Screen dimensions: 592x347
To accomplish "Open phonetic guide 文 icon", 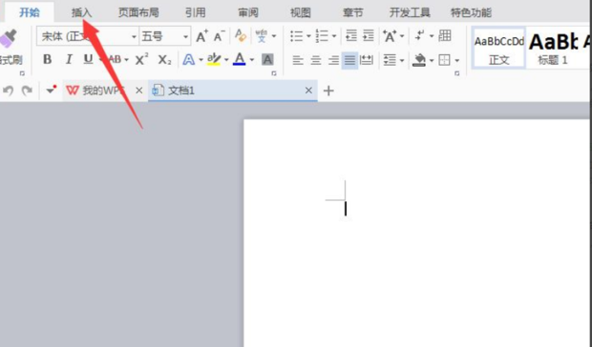I will pos(262,36).
